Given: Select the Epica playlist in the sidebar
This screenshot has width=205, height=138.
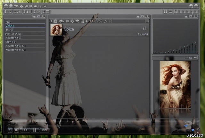Looking at the screenshot, I should click(x=25, y=26).
